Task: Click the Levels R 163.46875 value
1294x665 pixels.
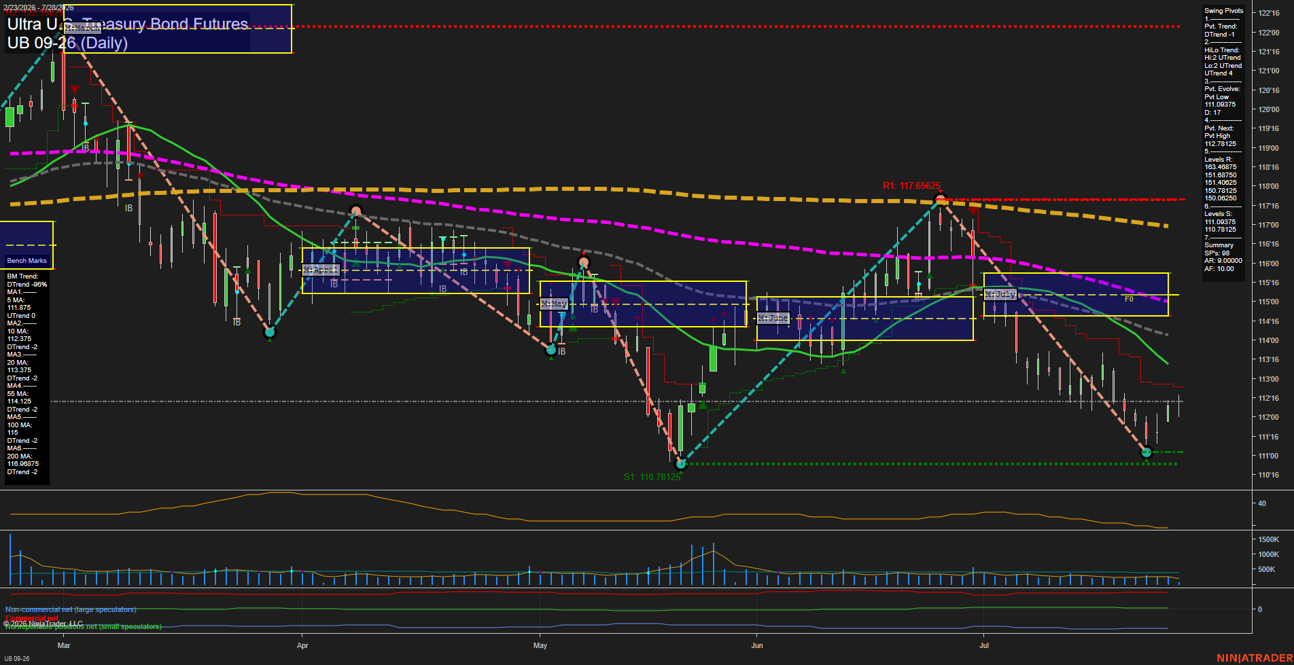Action: pyautogui.click(x=1221, y=167)
